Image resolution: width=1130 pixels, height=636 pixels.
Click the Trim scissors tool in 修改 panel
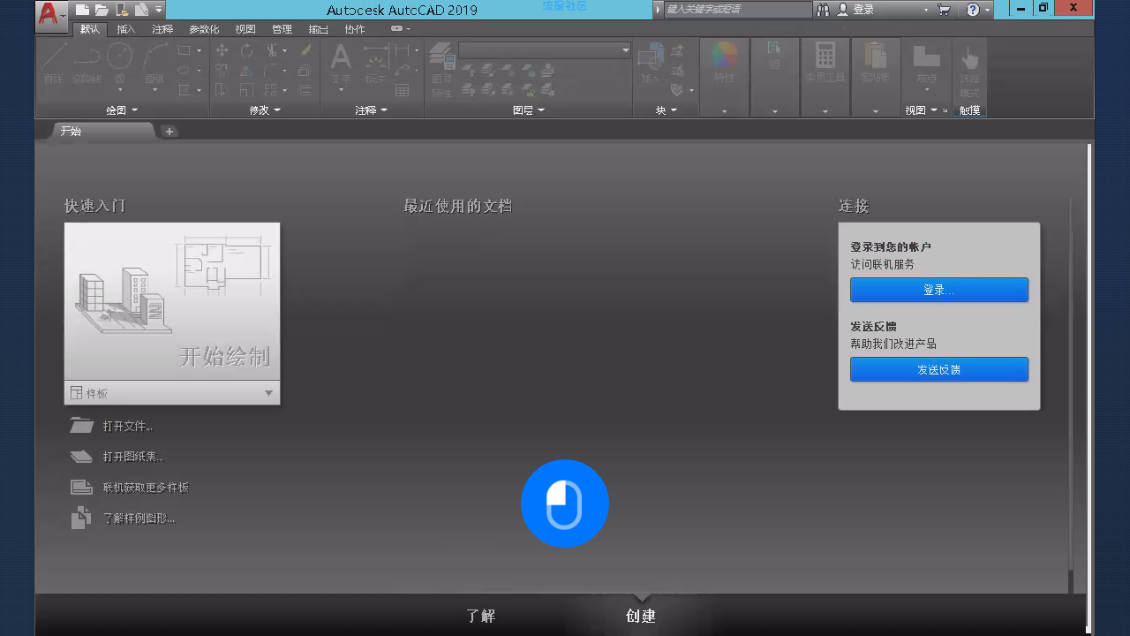click(273, 50)
